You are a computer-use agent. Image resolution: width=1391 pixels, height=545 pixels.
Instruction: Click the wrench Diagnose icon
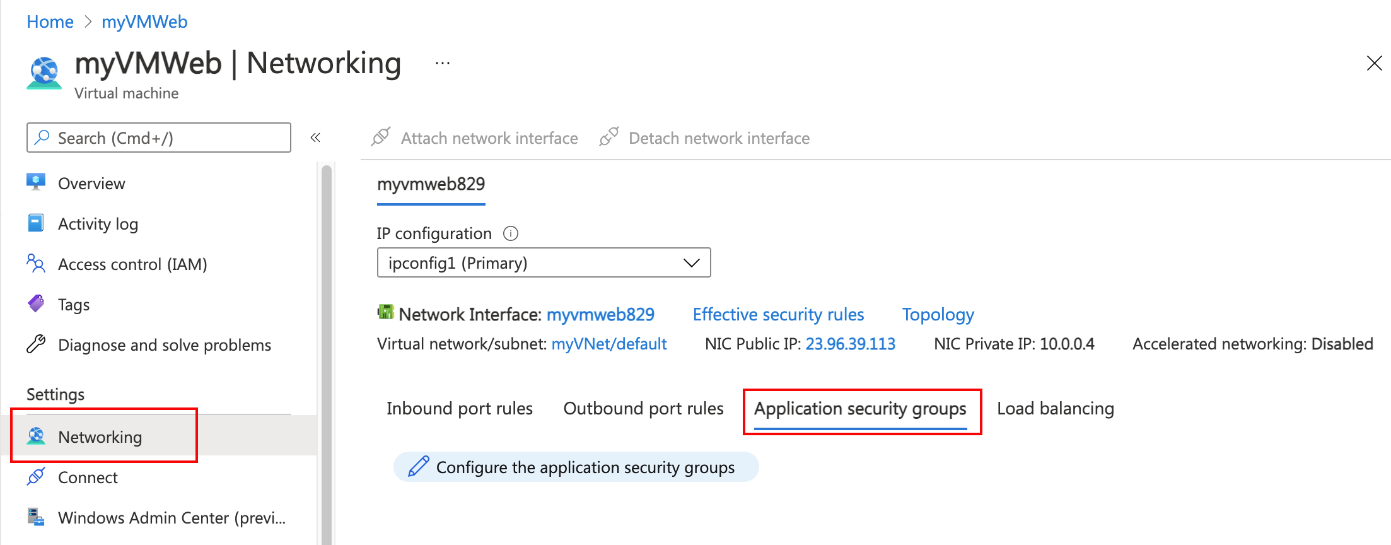point(36,344)
